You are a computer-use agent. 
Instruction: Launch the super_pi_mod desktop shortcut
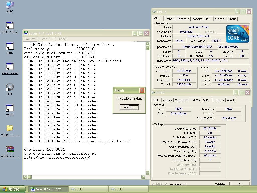pyautogui.click(x=10, y=67)
